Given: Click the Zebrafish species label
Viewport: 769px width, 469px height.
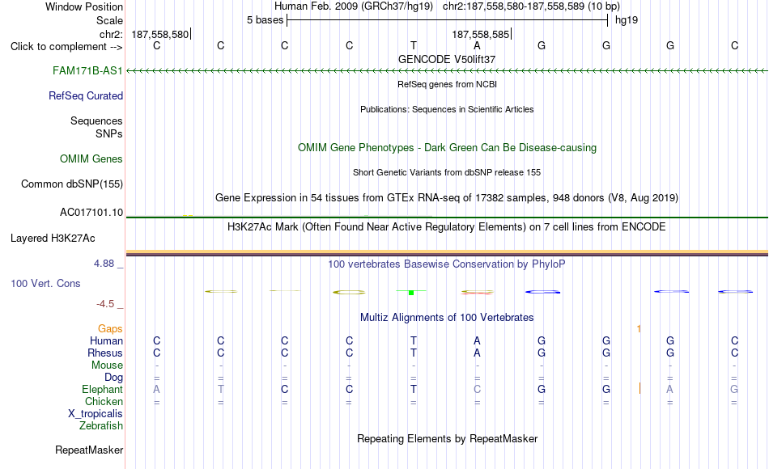Looking at the screenshot, I should click(101, 425).
